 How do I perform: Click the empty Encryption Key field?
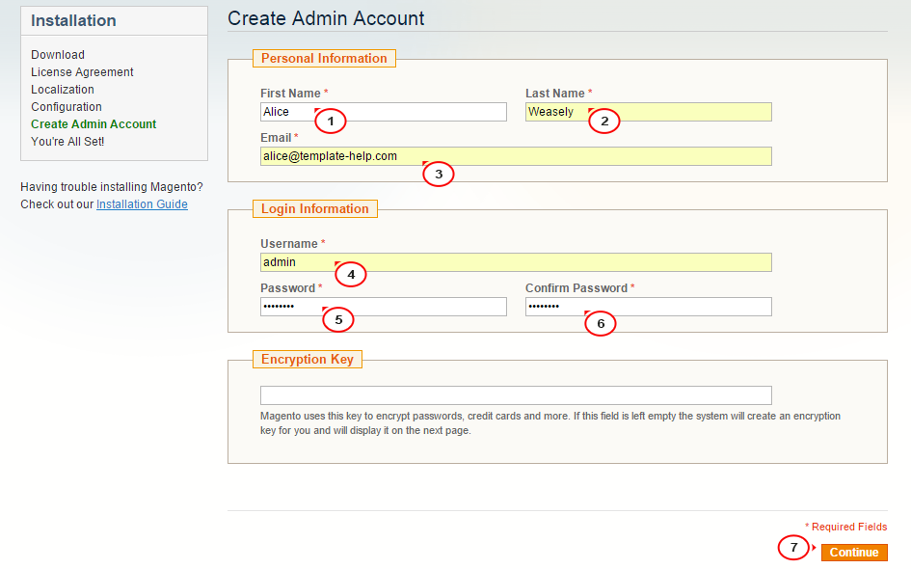coord(516,395)
